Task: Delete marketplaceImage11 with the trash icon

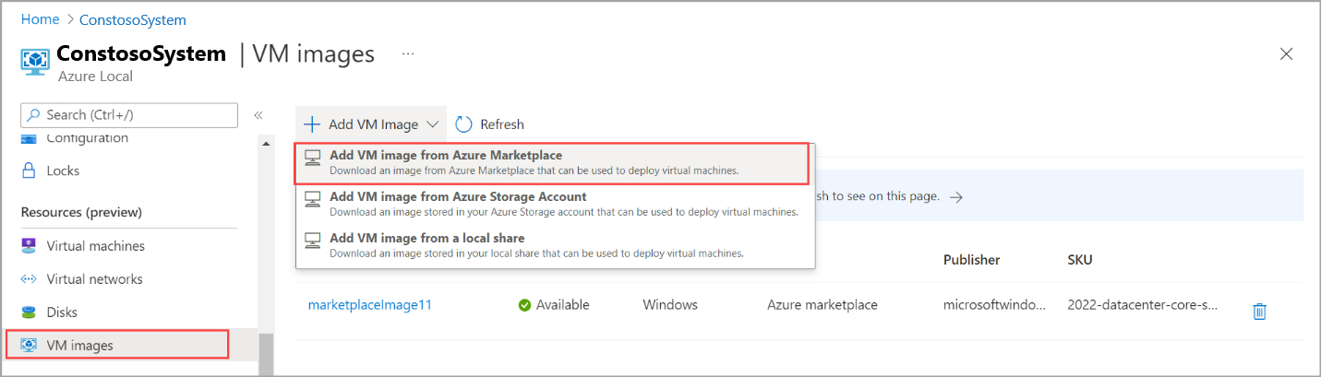Action: 1259,312
